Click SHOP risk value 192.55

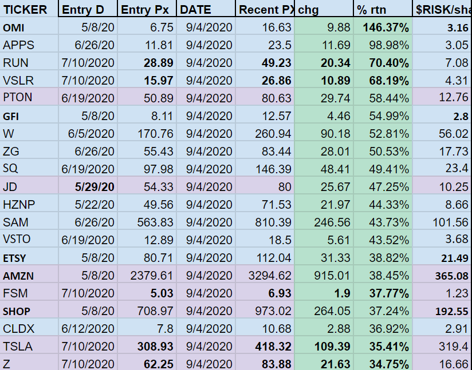(442, 309)
